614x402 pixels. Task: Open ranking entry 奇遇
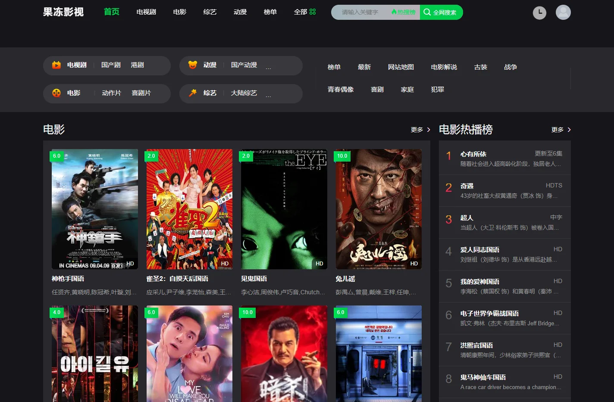[505, 190]
